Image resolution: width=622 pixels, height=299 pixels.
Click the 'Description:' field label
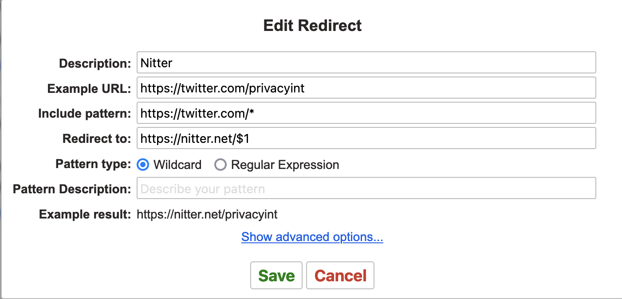(x=95, y=63)
